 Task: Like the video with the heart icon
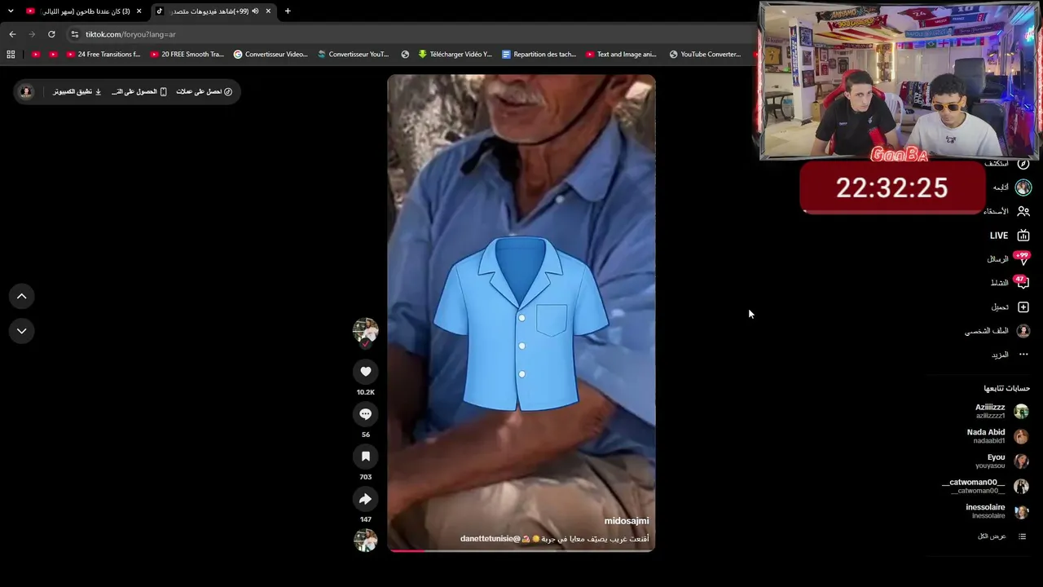[365, 372]
